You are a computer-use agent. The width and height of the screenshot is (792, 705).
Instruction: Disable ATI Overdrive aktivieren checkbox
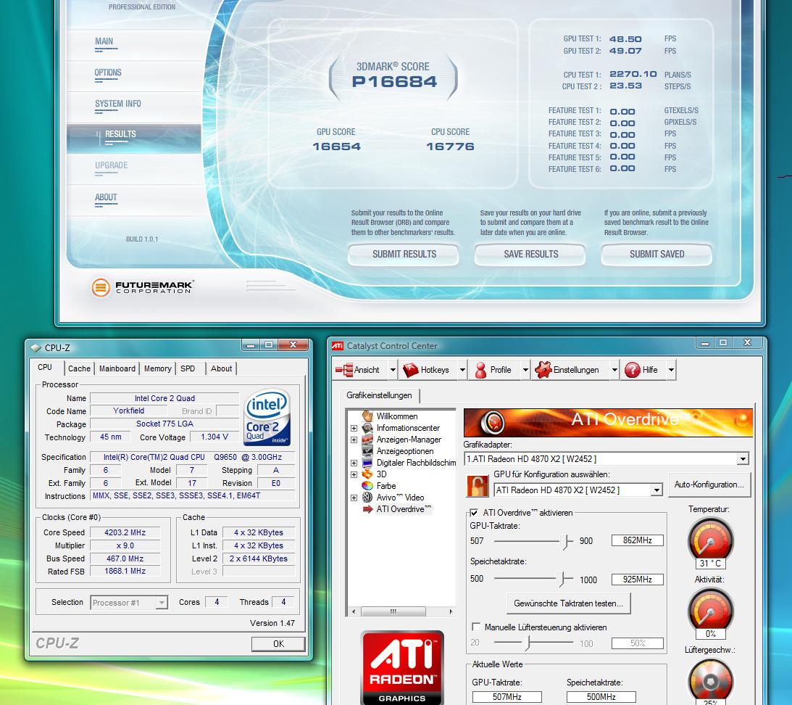click(x=474, y=513)
